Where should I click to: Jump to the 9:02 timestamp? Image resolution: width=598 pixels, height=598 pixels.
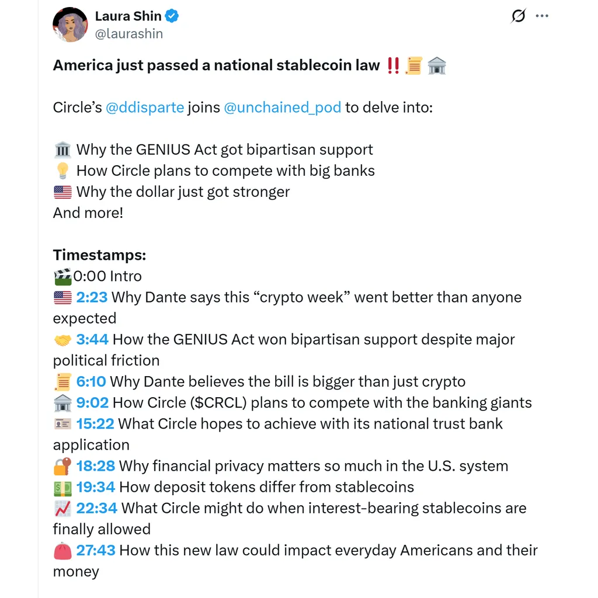coord(92,403)
